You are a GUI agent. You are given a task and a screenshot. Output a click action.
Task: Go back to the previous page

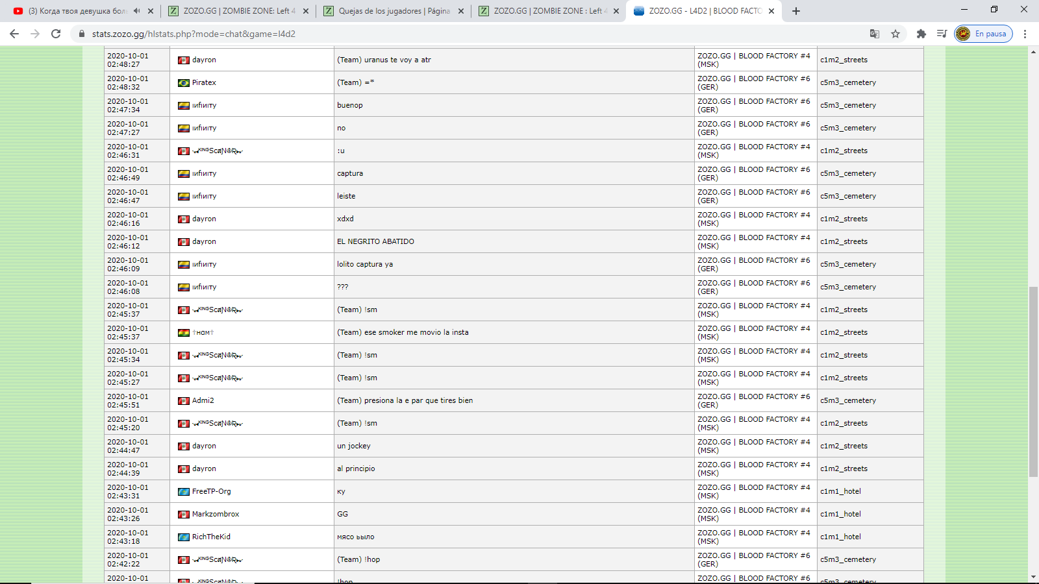pyautogui.click(x=14, y=34)
